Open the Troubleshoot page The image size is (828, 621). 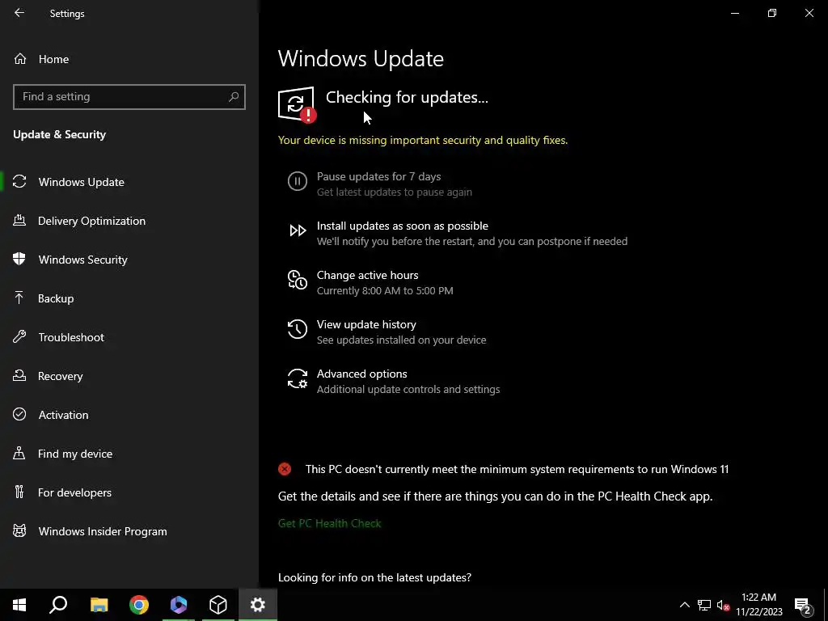[x=71, y=337]
